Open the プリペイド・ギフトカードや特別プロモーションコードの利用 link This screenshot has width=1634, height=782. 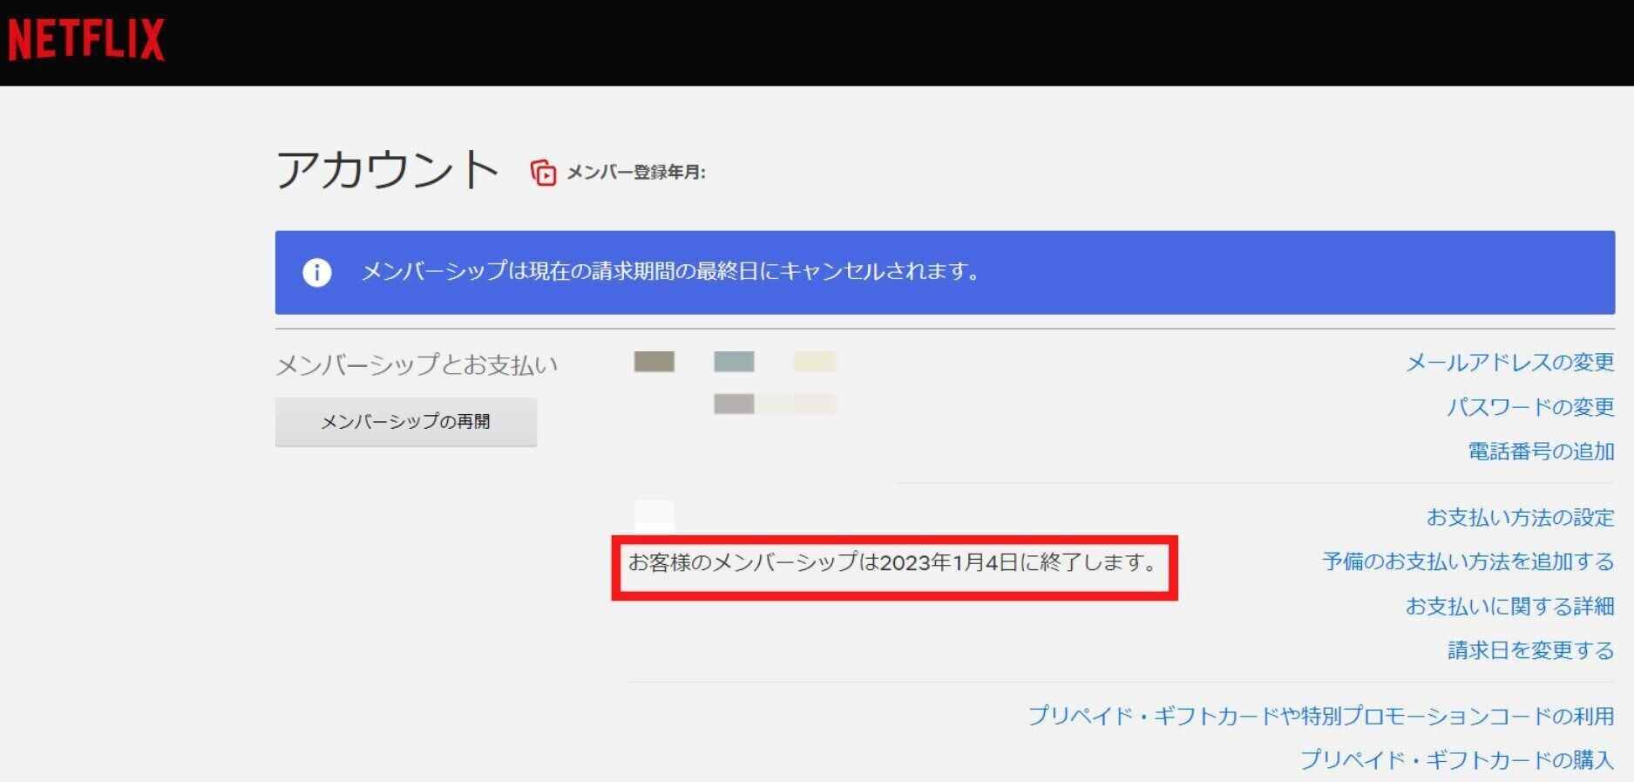(x=1320, y=716)
